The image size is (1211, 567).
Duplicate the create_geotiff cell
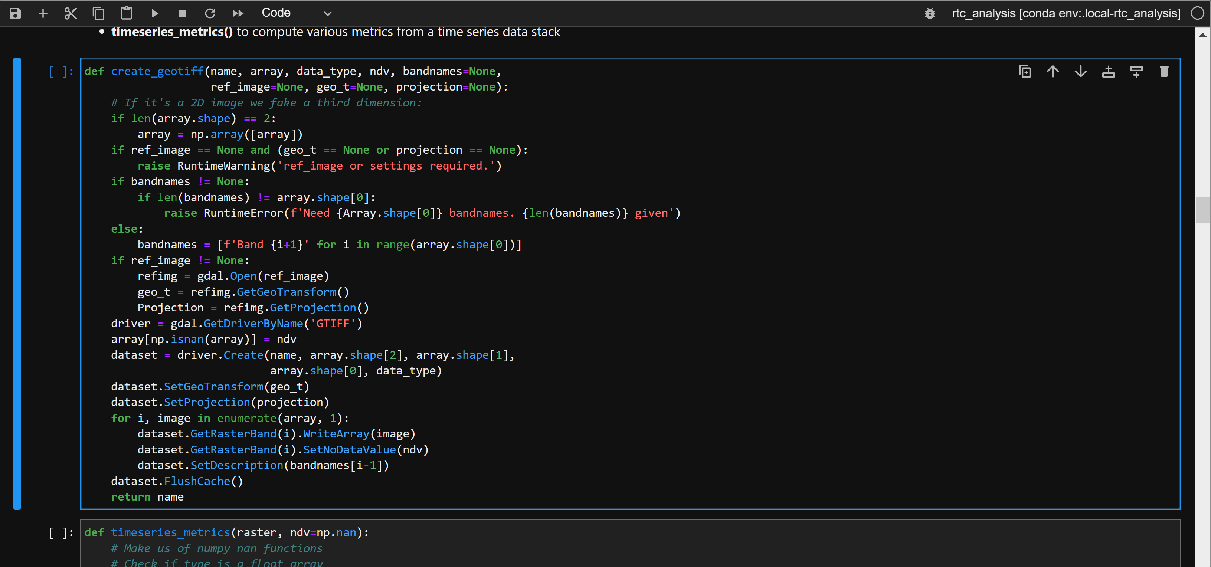[x=1025, y=72]
